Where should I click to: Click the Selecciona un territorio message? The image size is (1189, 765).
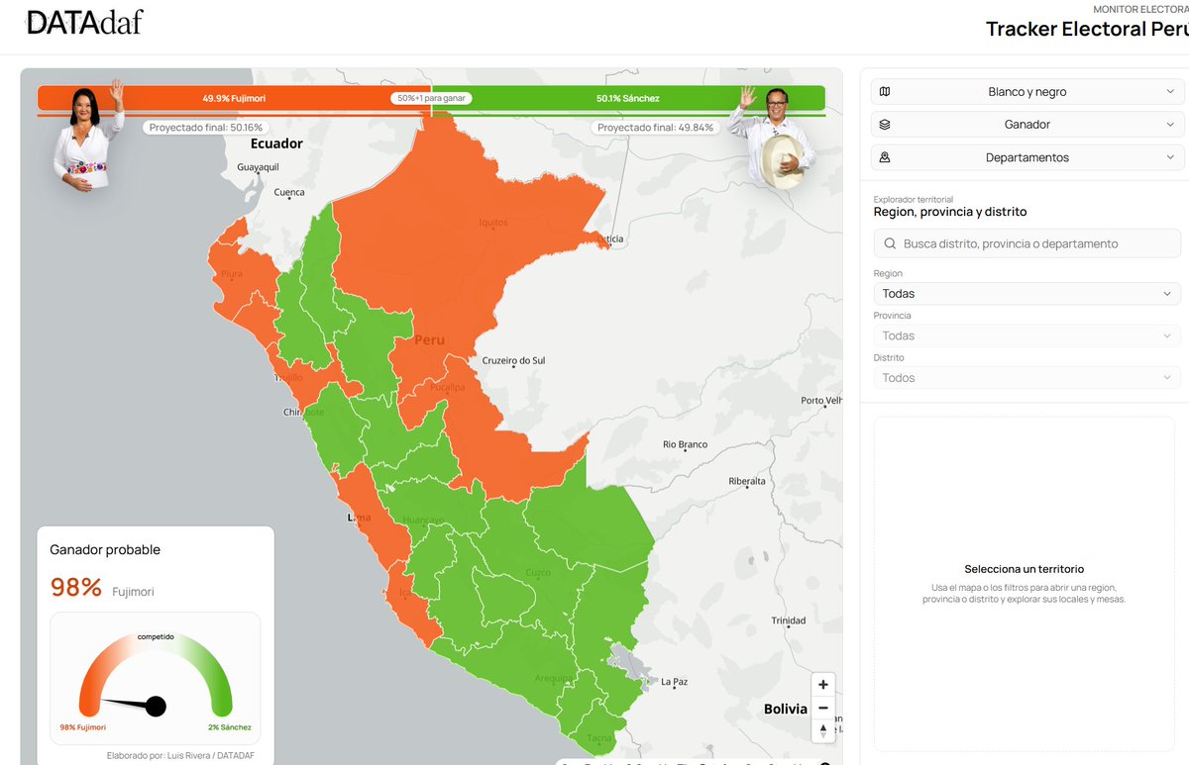pyautogui.click(x=1025, y=569)
